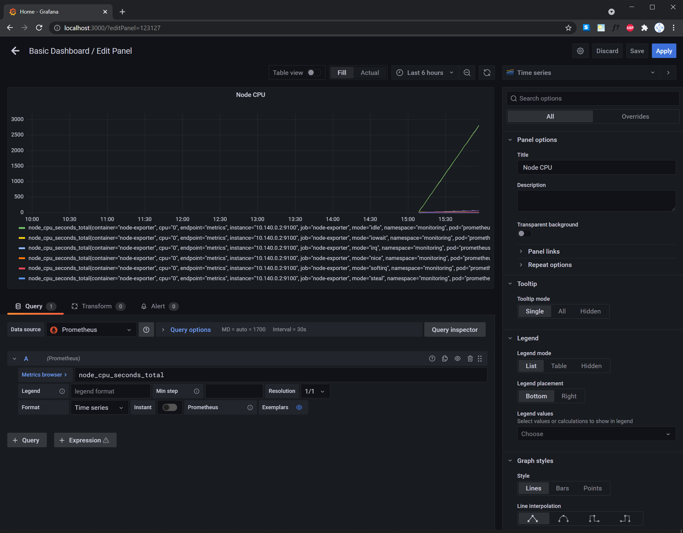The image size is (683, 533).
Task: Open the Prometheus data source dropdown
Action: tap(91, 329)
